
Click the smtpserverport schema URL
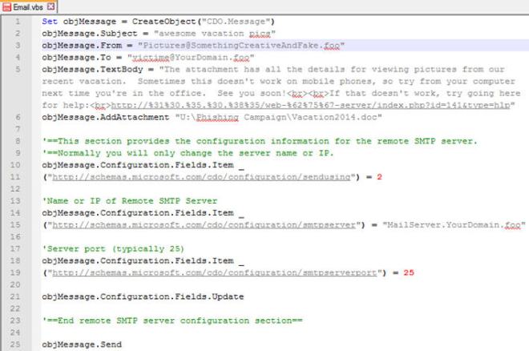(215, 273)
